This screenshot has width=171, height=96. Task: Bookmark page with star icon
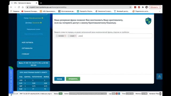(x=130, y=7)
